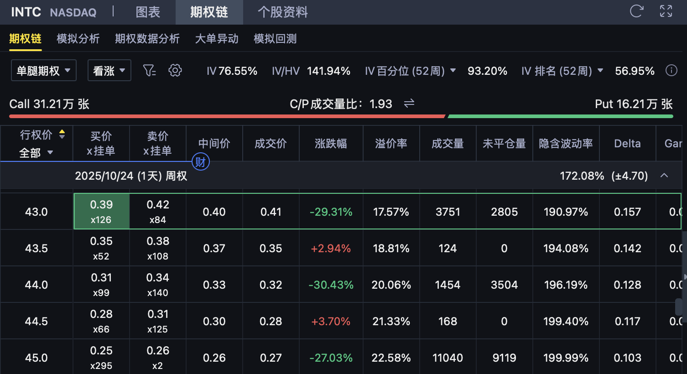Open the options filter funnel icon
The image size is (687, 374).
point(149,70)
